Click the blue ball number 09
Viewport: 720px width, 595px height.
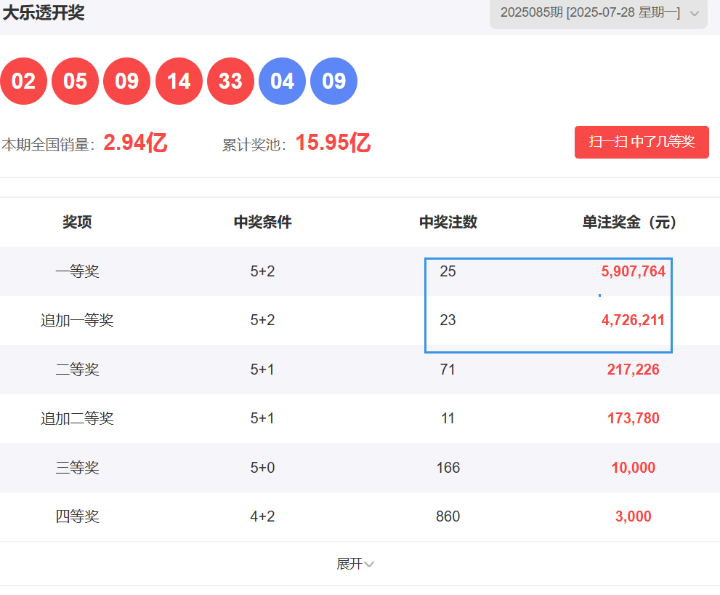tap(333, 81)
